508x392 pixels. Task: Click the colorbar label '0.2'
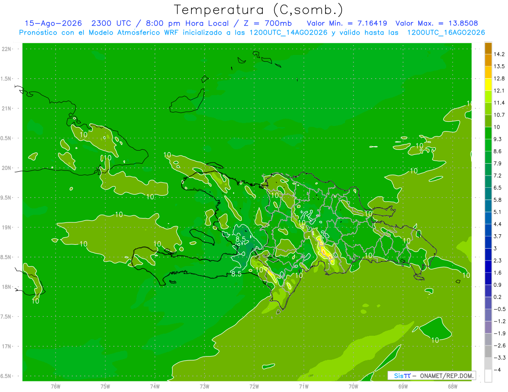[x=498, y=297]
